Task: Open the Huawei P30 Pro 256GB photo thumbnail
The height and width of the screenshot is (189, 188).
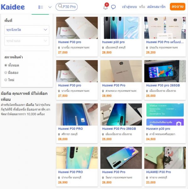Action: click(x=121, y=114)
